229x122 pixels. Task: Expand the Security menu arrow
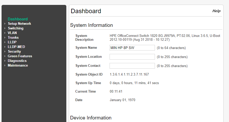[5, 52]
